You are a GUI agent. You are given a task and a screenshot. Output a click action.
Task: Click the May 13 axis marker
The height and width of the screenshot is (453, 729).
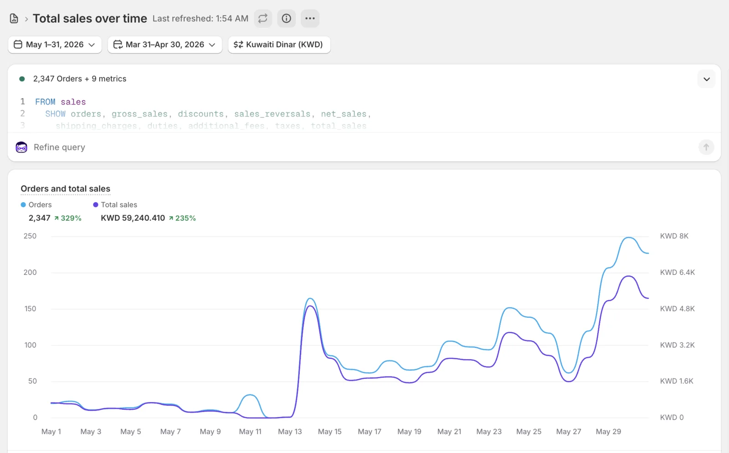[290, 432]
